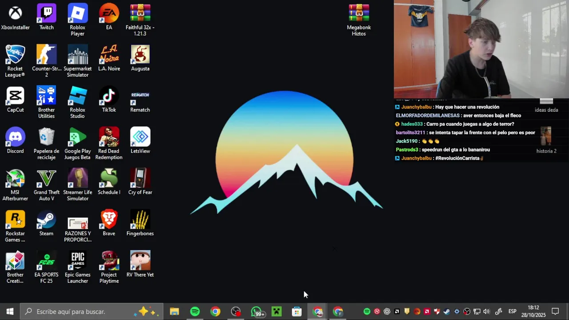569x320 pixels.
Task: Select the Megabonk Hiztos archive icon
Action: point(359,20)
